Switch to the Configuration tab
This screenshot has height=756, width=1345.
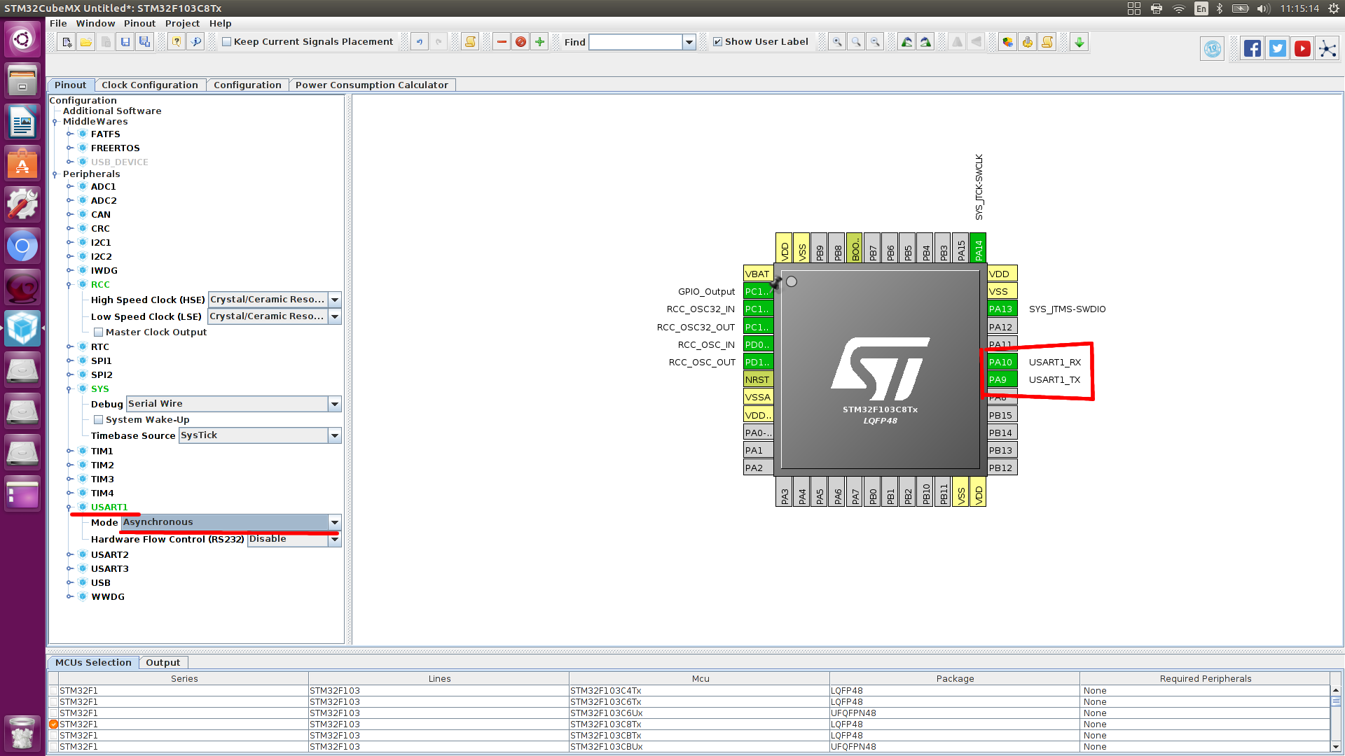click(247, 85)
